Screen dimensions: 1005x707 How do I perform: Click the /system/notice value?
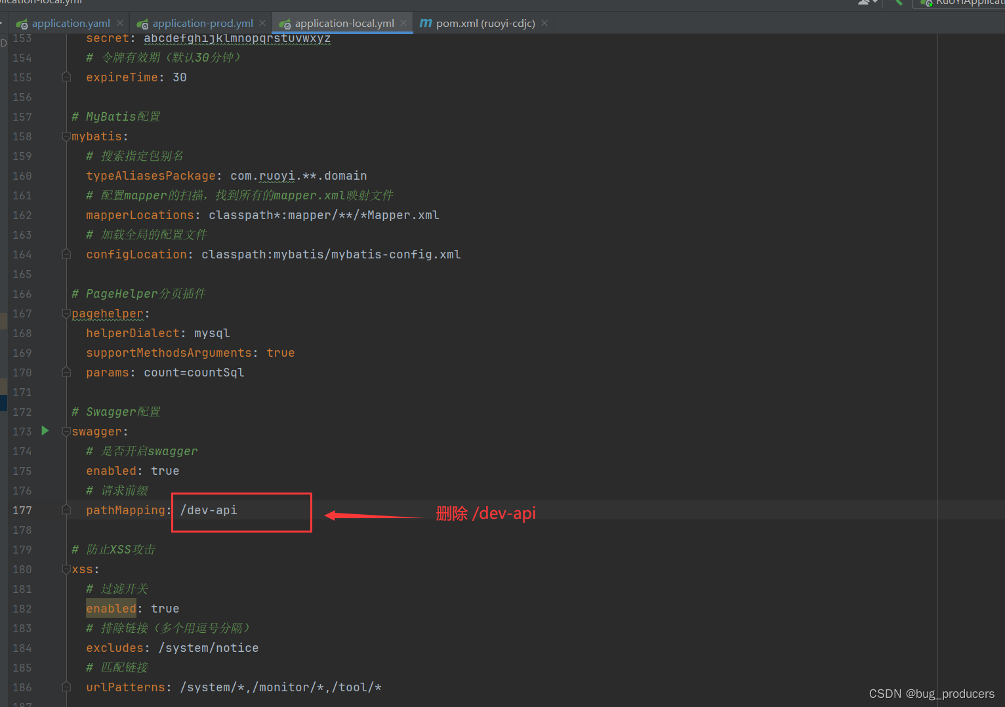209,648
